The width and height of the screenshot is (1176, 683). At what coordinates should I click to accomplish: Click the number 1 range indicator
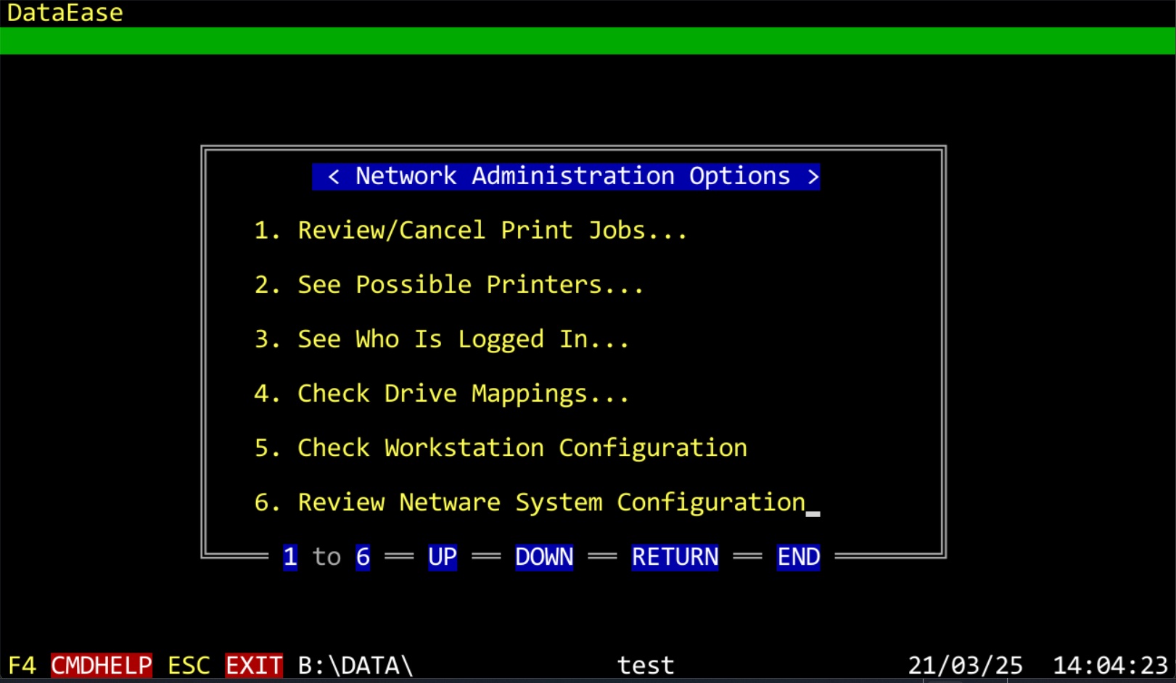pos(290,557)
